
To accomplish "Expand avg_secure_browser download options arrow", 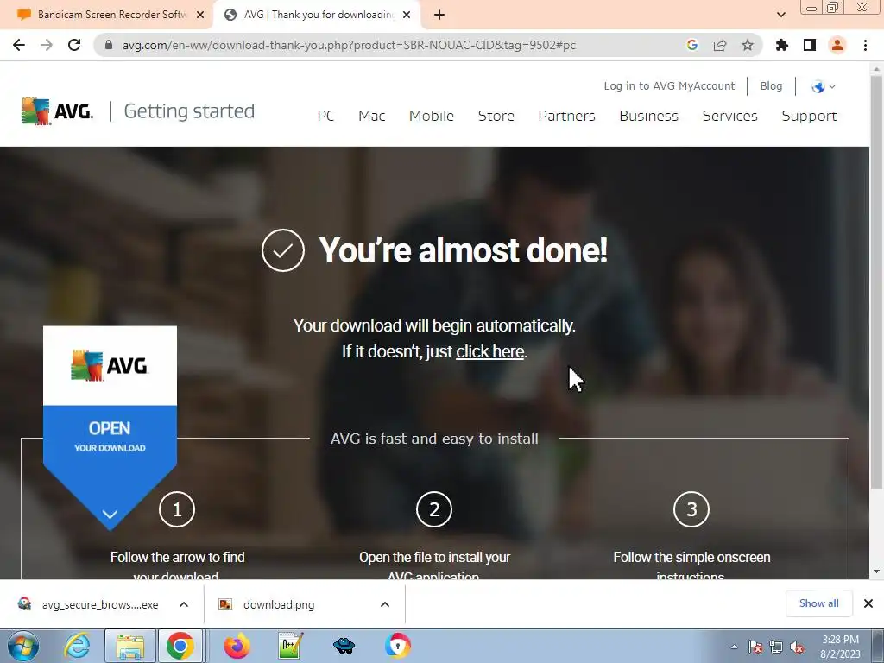I will pyautogui.click(x=184, y=604).
